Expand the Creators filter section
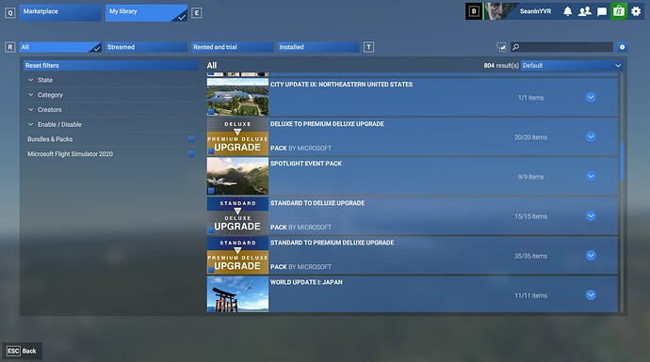The image size is (650, 362). click(111, 110)
